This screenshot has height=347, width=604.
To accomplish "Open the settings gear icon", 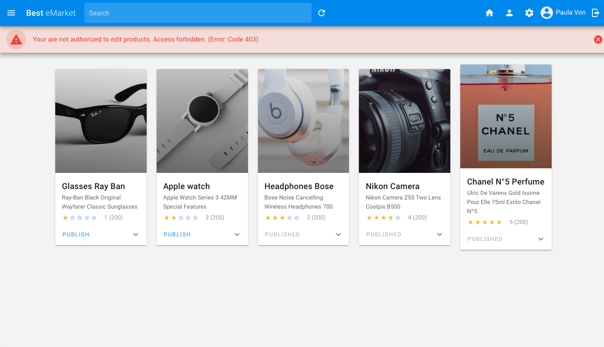I will 529,13.
